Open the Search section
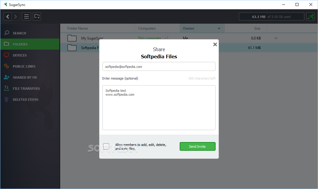Screen dimensions: 318x189 30,33
